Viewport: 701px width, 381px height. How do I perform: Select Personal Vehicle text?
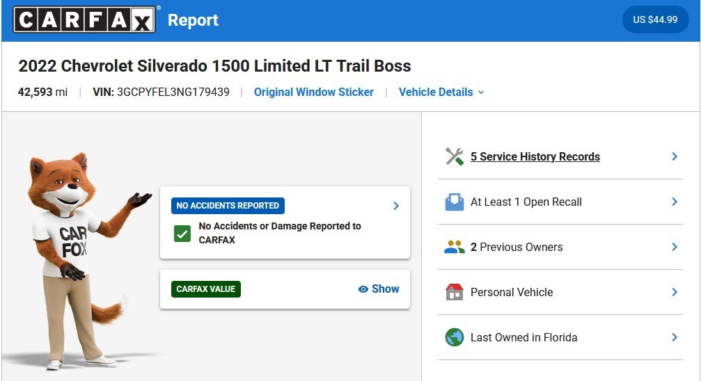(x=512, y=292)
